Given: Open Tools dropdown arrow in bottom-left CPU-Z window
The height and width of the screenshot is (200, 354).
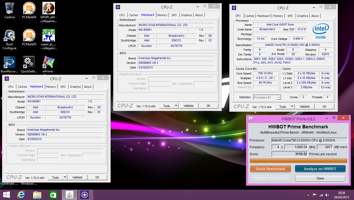Looking at the screenshot, I should point(65,177).
